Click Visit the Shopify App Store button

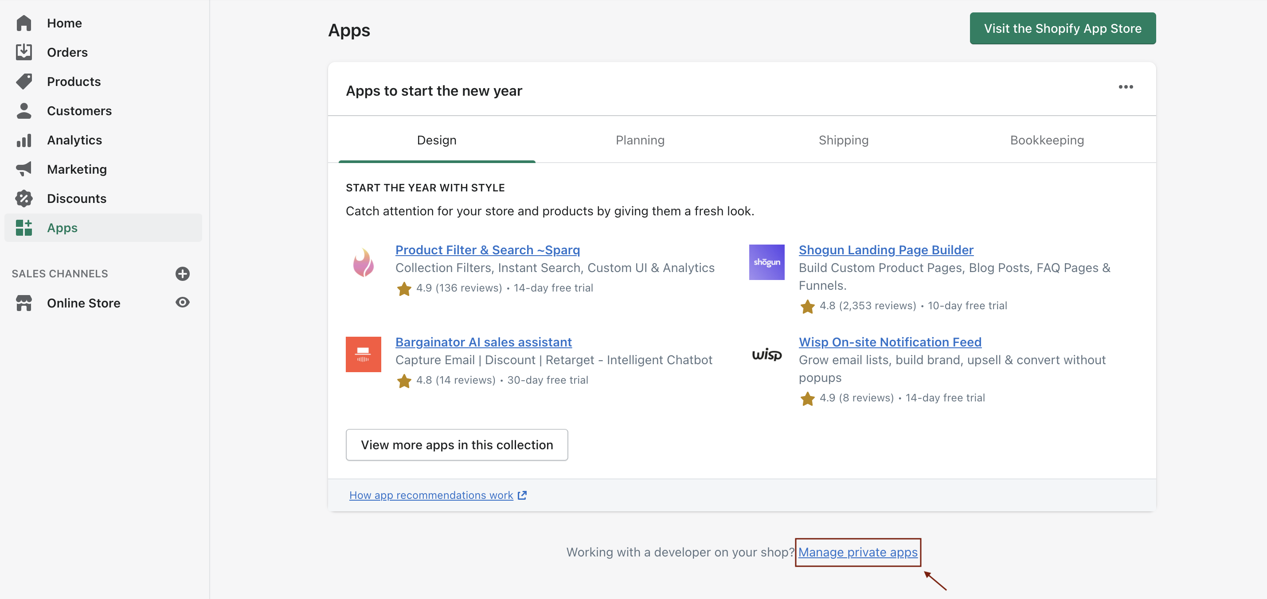[1062, 28]
